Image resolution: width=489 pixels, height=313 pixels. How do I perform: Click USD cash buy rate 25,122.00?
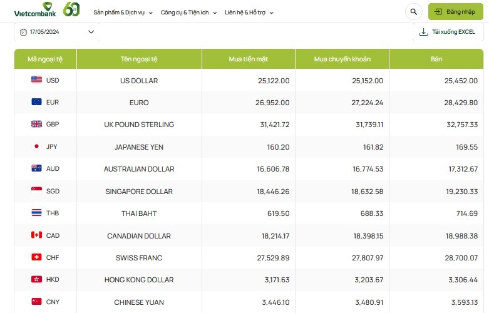[274, 81]
